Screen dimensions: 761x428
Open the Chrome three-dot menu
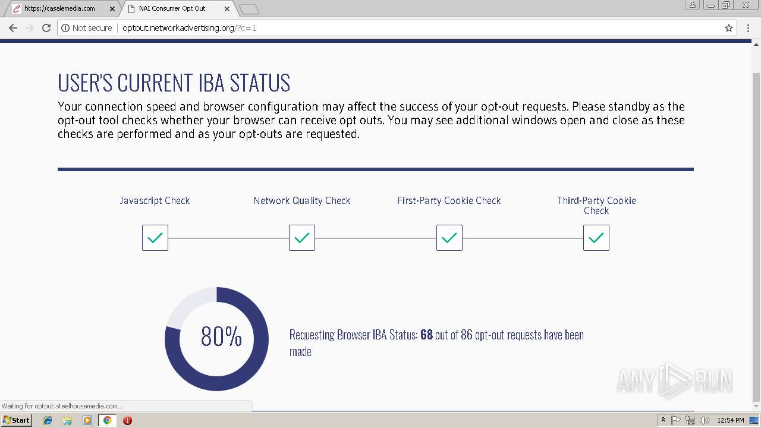(748, 28)
